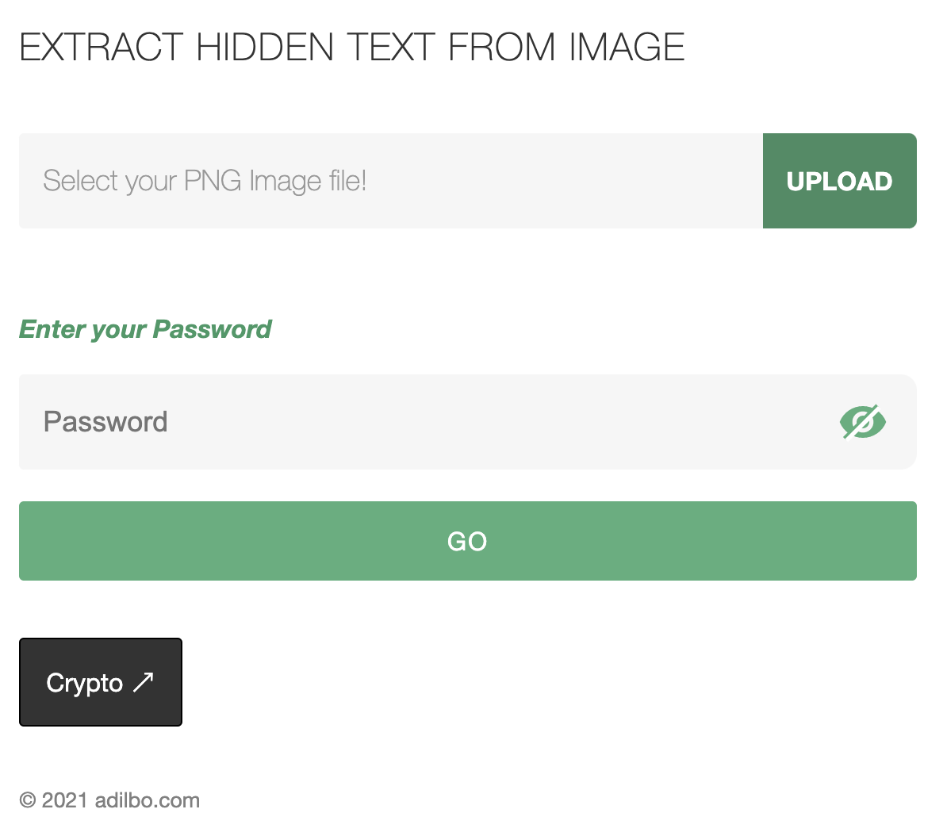Reveal typed password via the green eye icon
This screenshot has height=836, width=947.
click(862, 422)
